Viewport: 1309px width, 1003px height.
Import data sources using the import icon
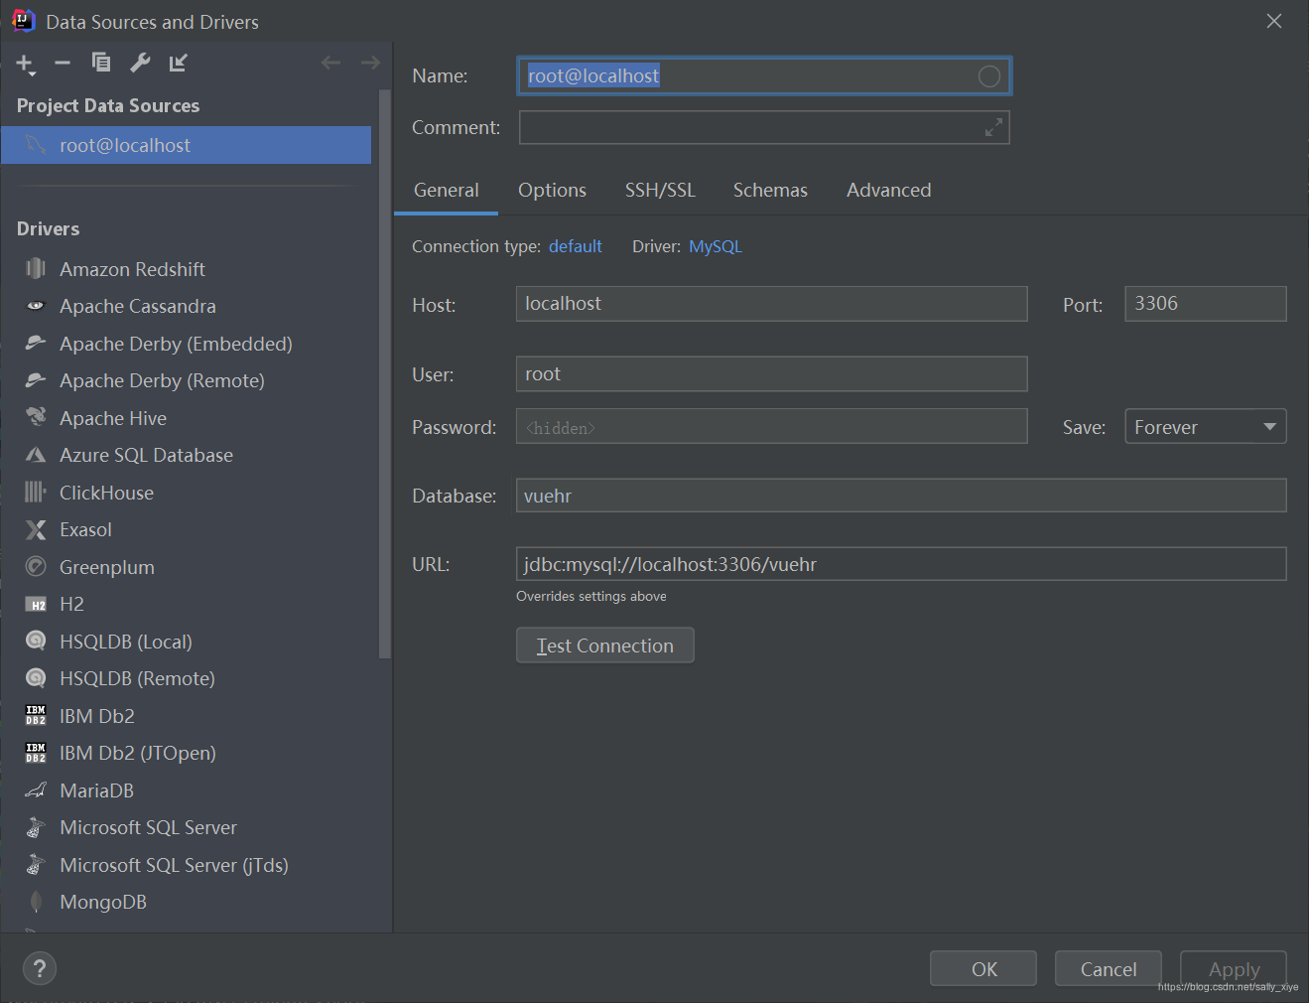[178, 63]
